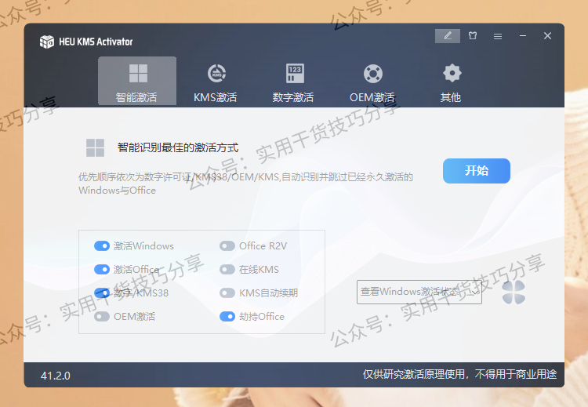This screenshot has width=588, height=407.
Task: Click the description text starting with 优先顺序依次为
Action: tap(245, 184)
